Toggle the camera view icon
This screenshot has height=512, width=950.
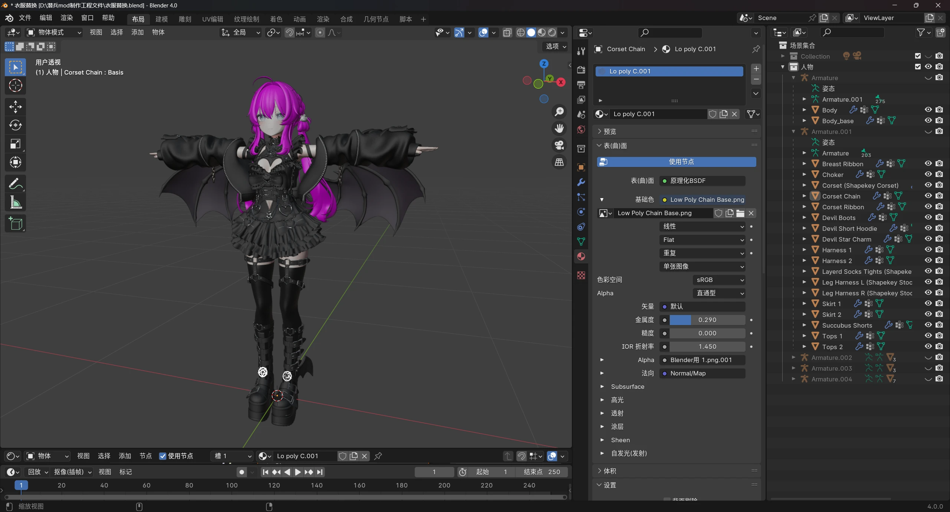tap(559, 145)
